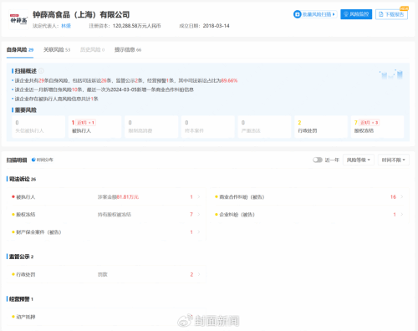
Task: Click the 动产抵押 row label
Action: 26,317
